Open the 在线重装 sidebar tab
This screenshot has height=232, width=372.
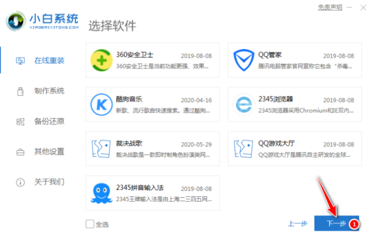pyautogui.click(x=49, y=61)
